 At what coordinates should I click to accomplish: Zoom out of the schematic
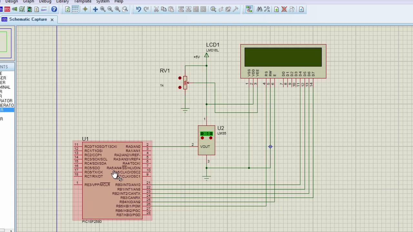point(110,9)
